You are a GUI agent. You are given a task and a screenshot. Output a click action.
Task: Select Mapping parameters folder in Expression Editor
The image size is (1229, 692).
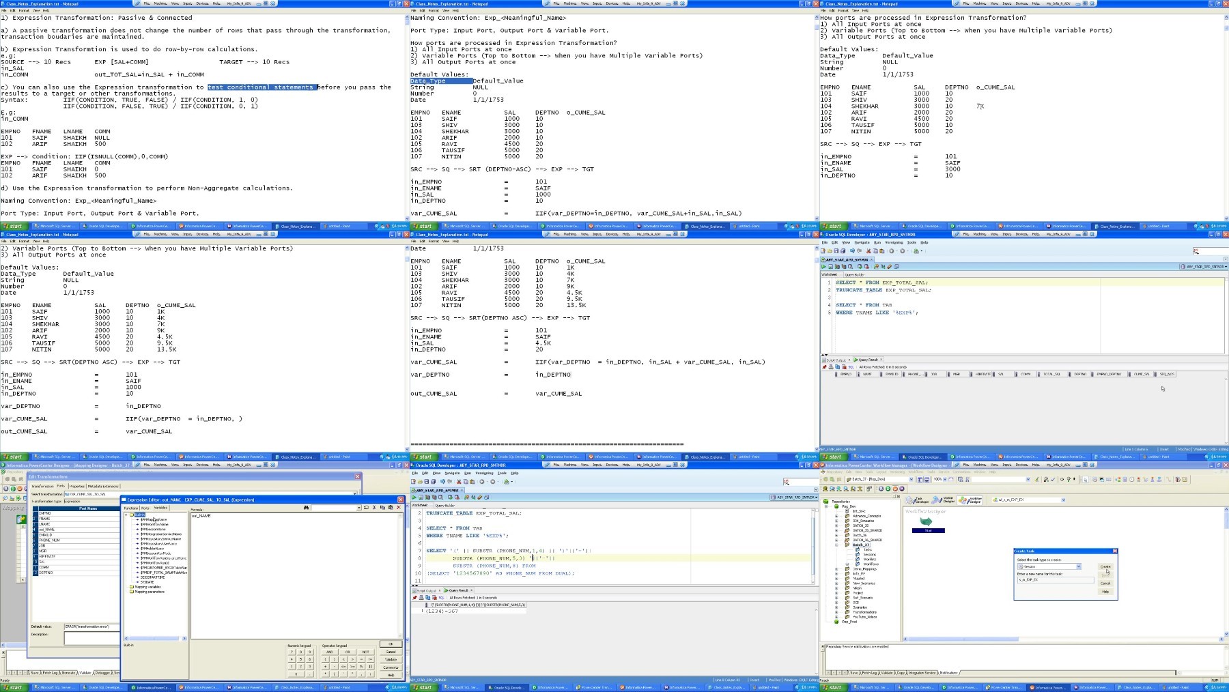tap(150, 592)
